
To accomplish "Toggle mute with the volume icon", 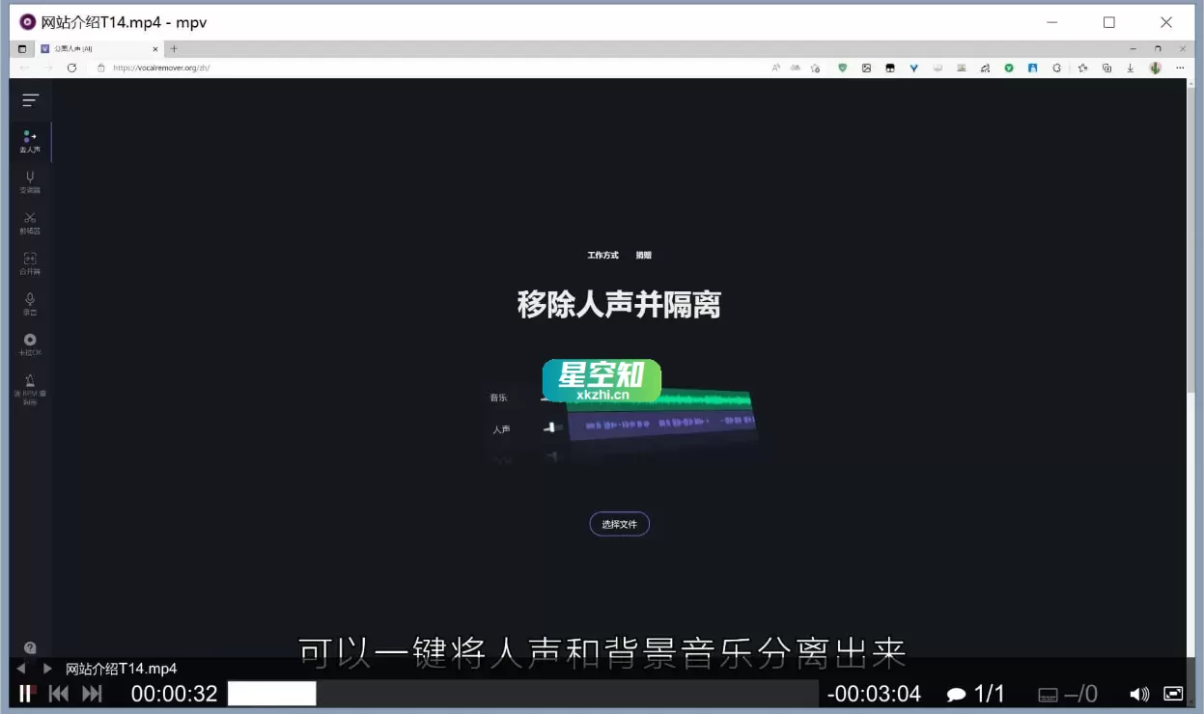I will pos(1139,693).
